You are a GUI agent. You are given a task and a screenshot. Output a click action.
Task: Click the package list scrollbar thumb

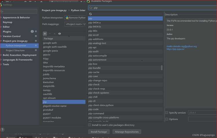coord(162,68)
